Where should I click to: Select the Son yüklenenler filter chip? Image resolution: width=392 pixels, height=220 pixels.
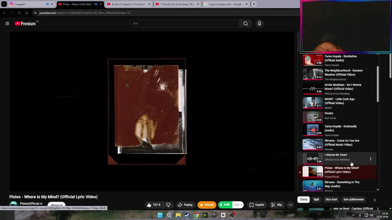tap(354, 200)
